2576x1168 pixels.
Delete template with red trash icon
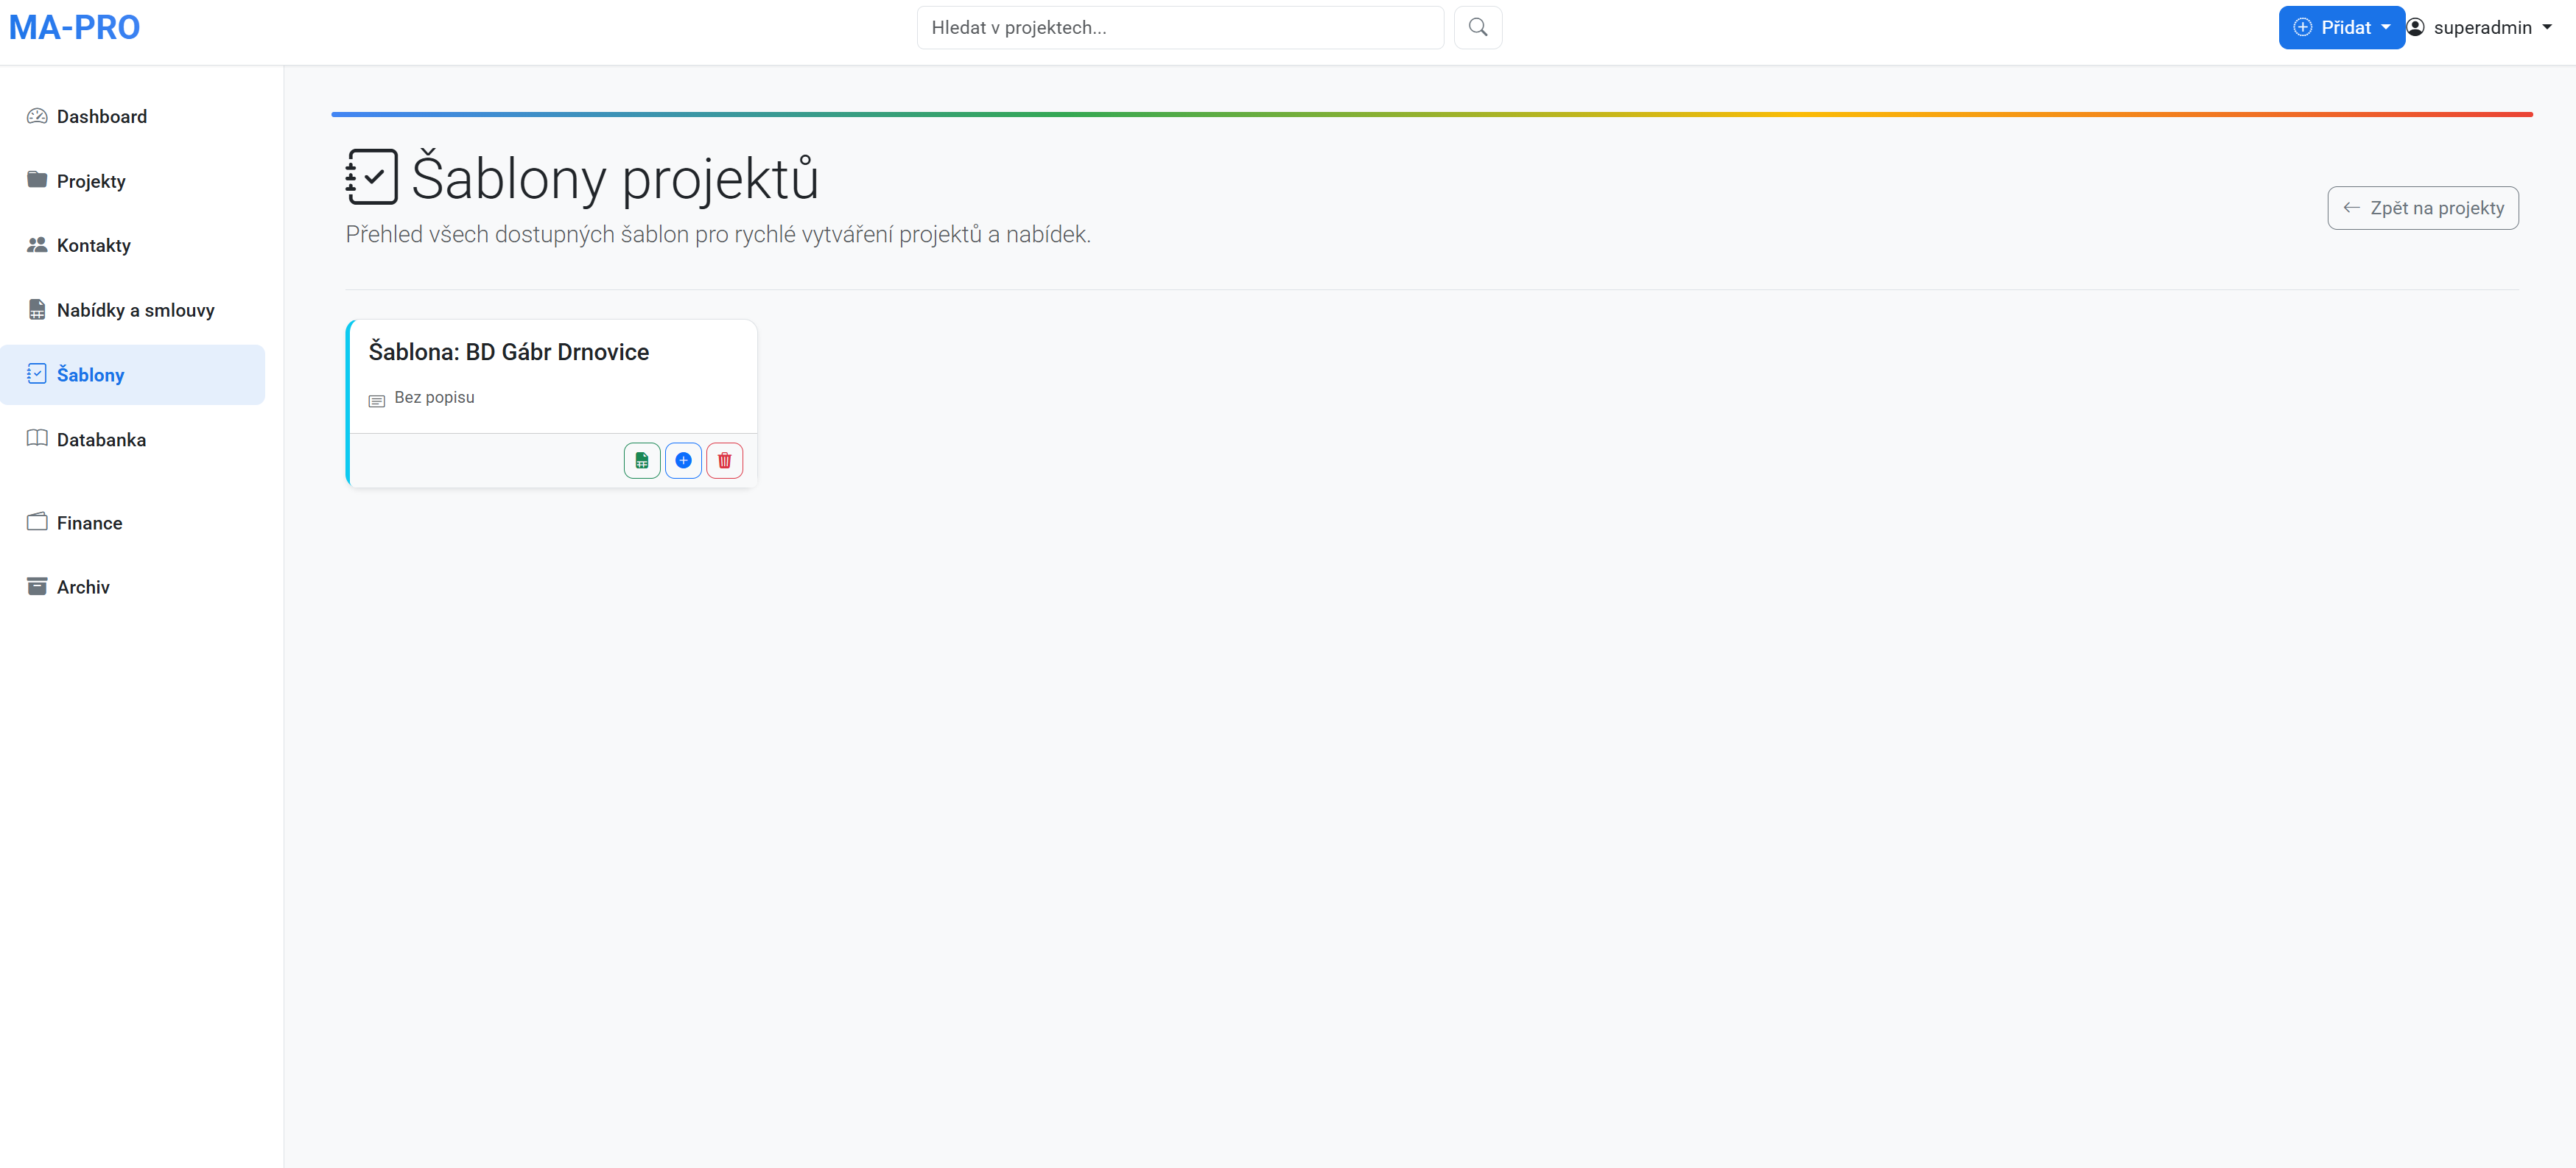(x=724, y=460)
